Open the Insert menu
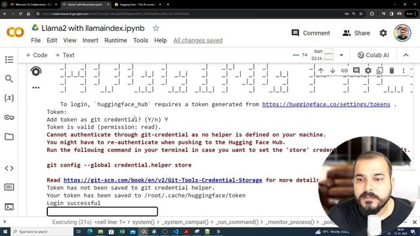This screenshot has height=236, width=420. pos(91,41)
